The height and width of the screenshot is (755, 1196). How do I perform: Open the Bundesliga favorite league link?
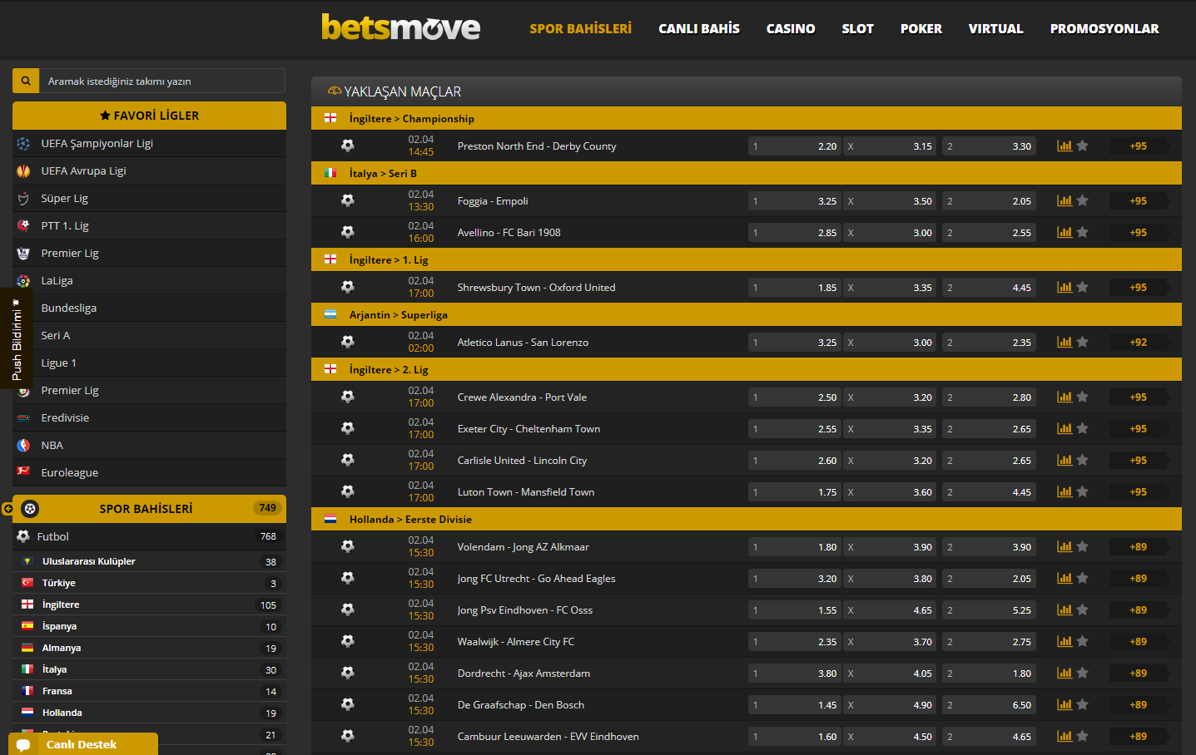[69, 308]
